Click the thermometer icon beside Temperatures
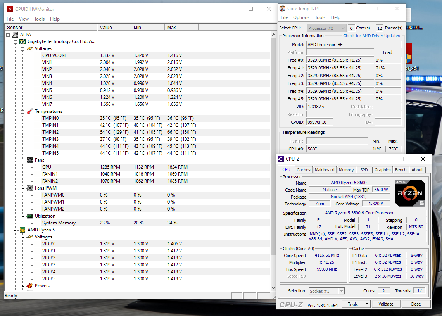Image resolution: width=442 pixels, height=316 pixels. click(30, 111)
